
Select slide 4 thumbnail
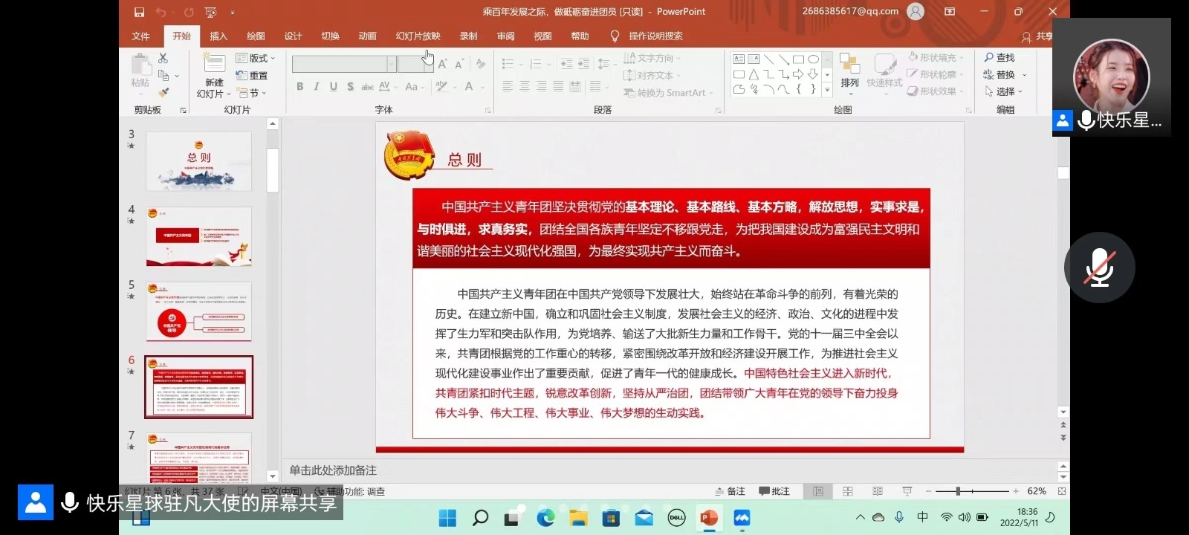198,236
